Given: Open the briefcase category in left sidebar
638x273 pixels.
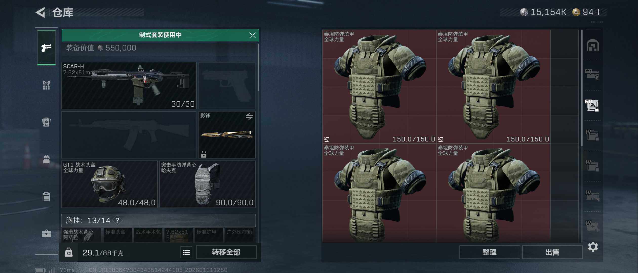Looking at the screenshot, I should pos(46,234).
